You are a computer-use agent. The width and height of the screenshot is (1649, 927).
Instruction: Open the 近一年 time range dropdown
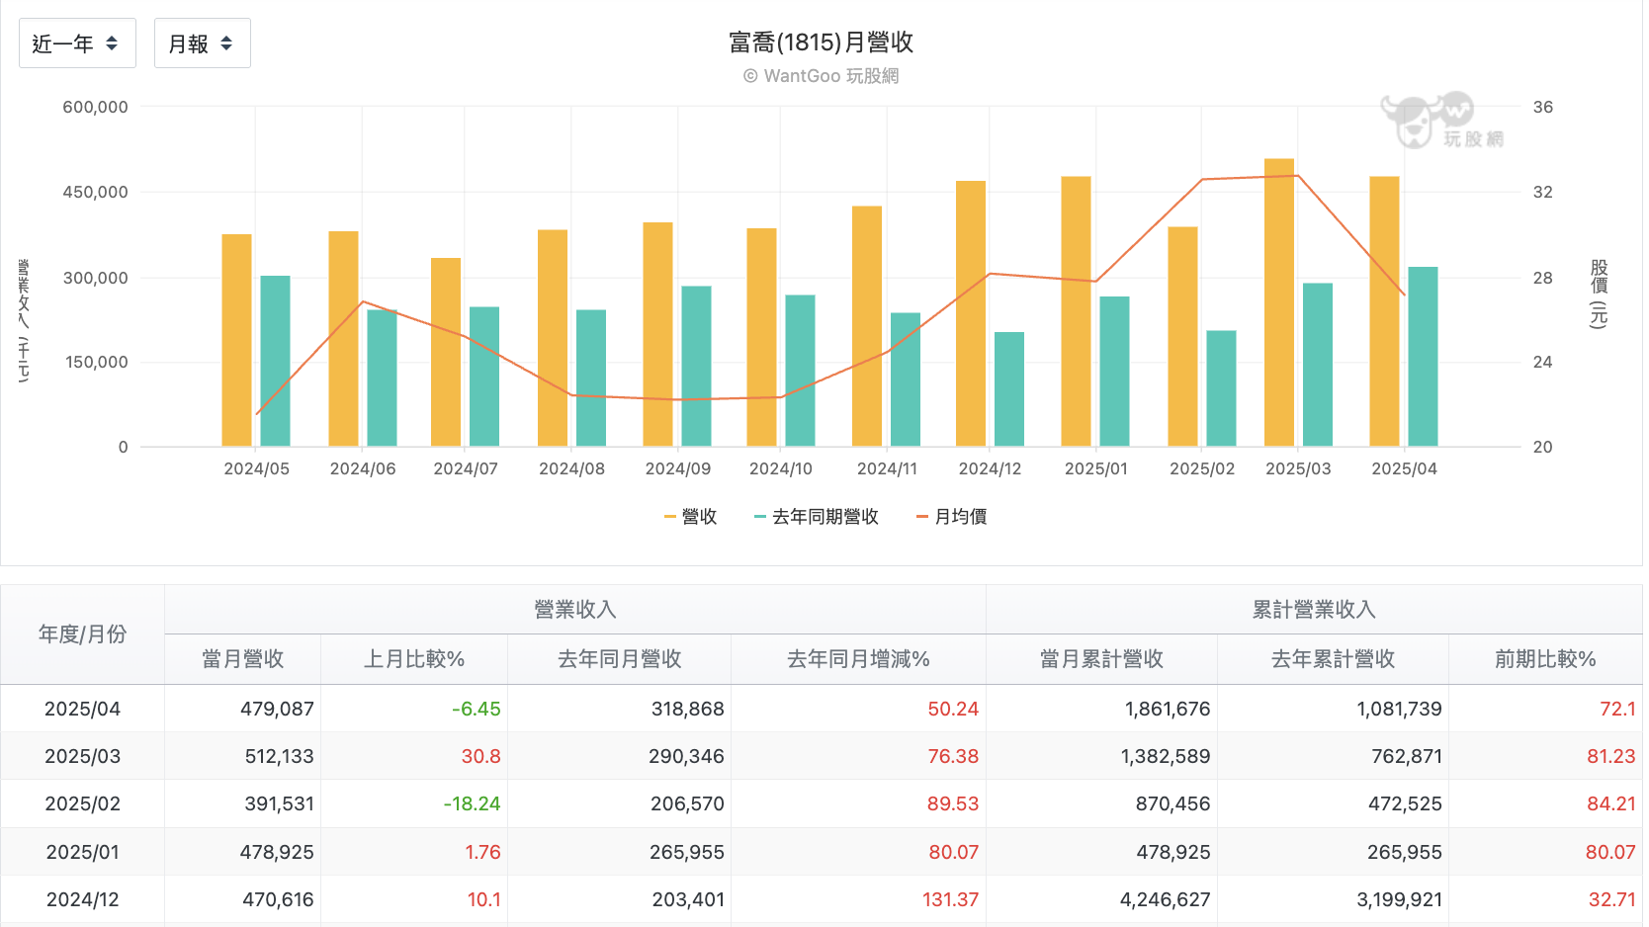(77, 43)
